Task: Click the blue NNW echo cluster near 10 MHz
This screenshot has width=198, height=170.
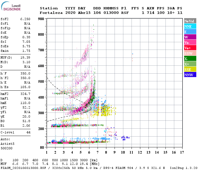Action: (125, 138)
